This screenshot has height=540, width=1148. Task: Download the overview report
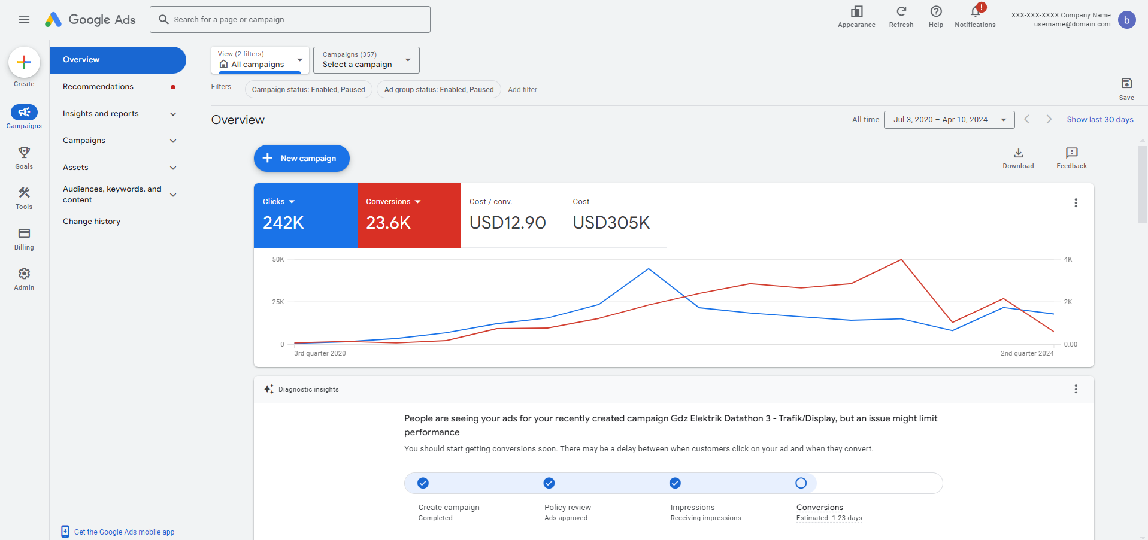click(1018, 153)
